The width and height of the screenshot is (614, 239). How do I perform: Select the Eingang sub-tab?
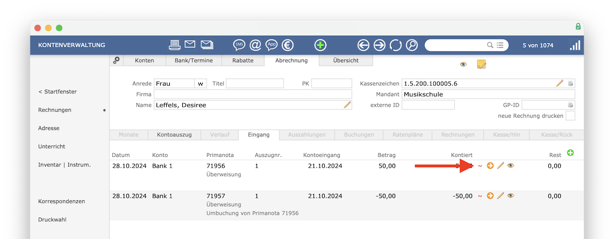(x=259, y=135)
